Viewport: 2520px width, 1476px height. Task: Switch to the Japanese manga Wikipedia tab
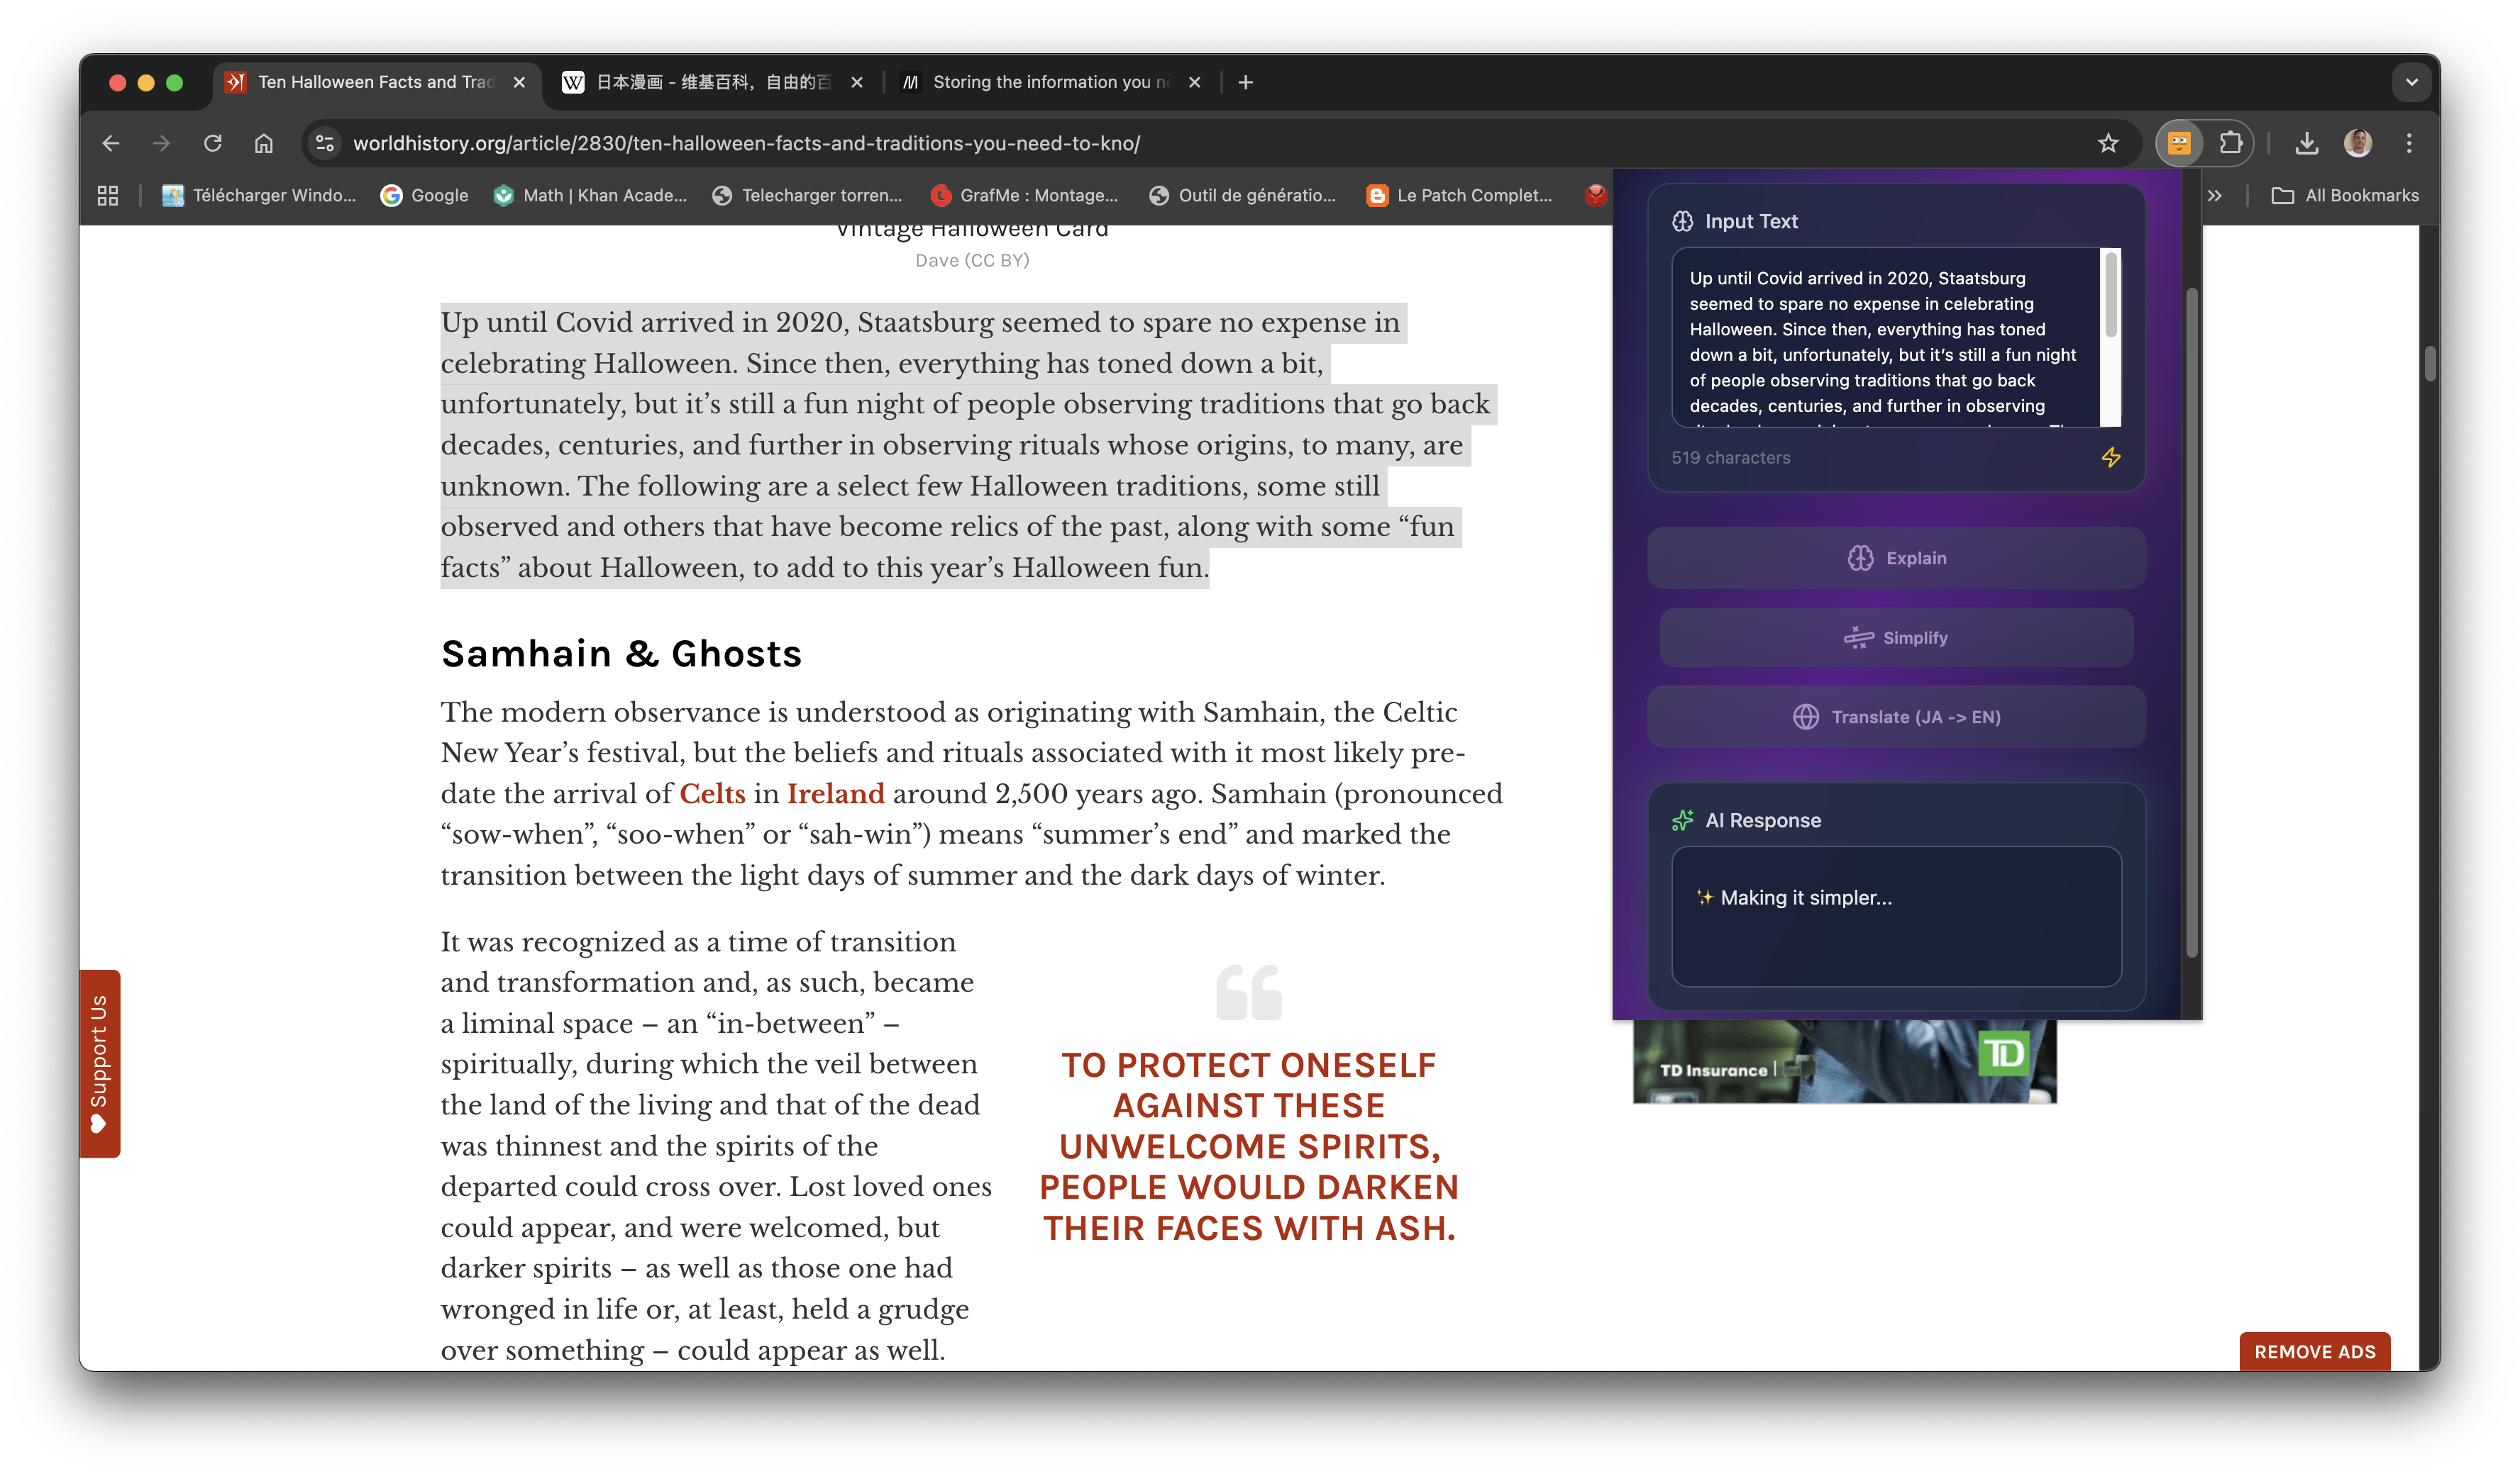click(x=712, y=82)
